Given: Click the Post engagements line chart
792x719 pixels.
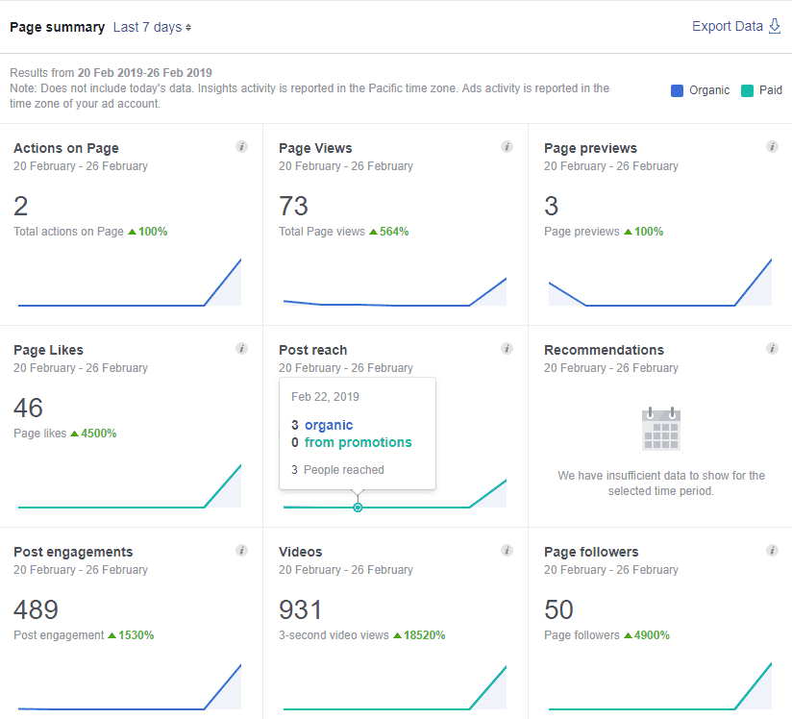Looking at the screenshot, I should (130, 694).
